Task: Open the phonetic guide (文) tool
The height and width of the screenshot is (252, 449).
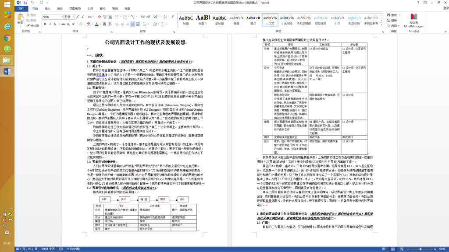Action: pyautogui.click(x=105, y=17)
